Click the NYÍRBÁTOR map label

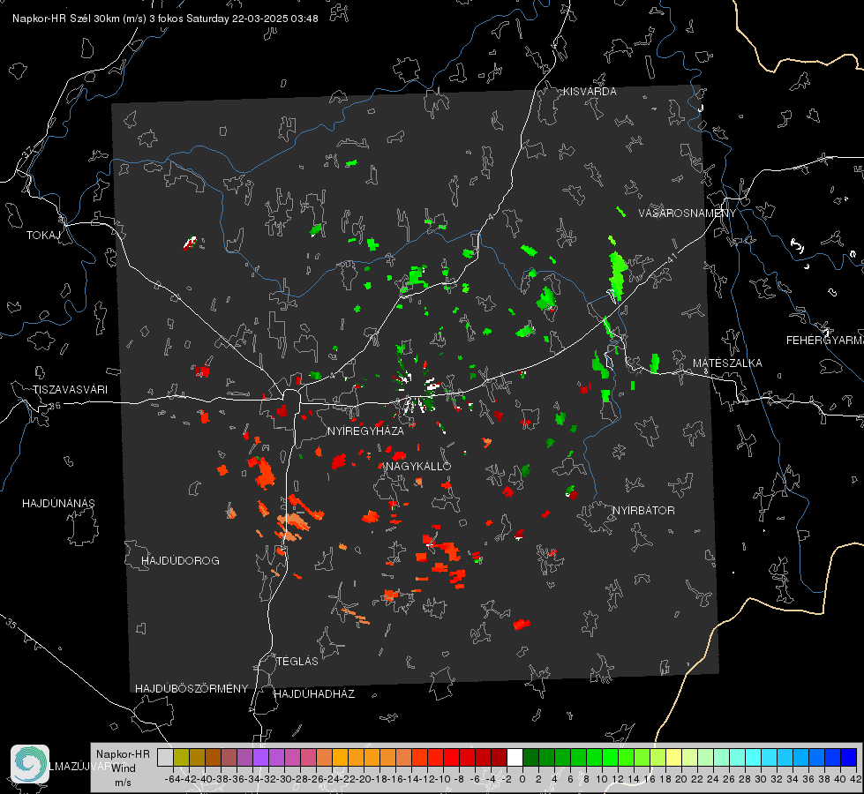[x=643, y=510]
